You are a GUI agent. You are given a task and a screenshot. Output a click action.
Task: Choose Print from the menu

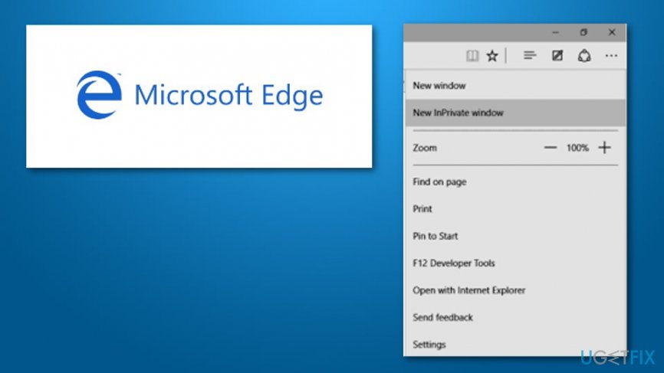pos(515,209)
